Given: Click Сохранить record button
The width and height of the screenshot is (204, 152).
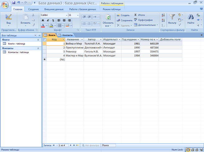Looking at the screenshot, I should (x=124, y=20).
